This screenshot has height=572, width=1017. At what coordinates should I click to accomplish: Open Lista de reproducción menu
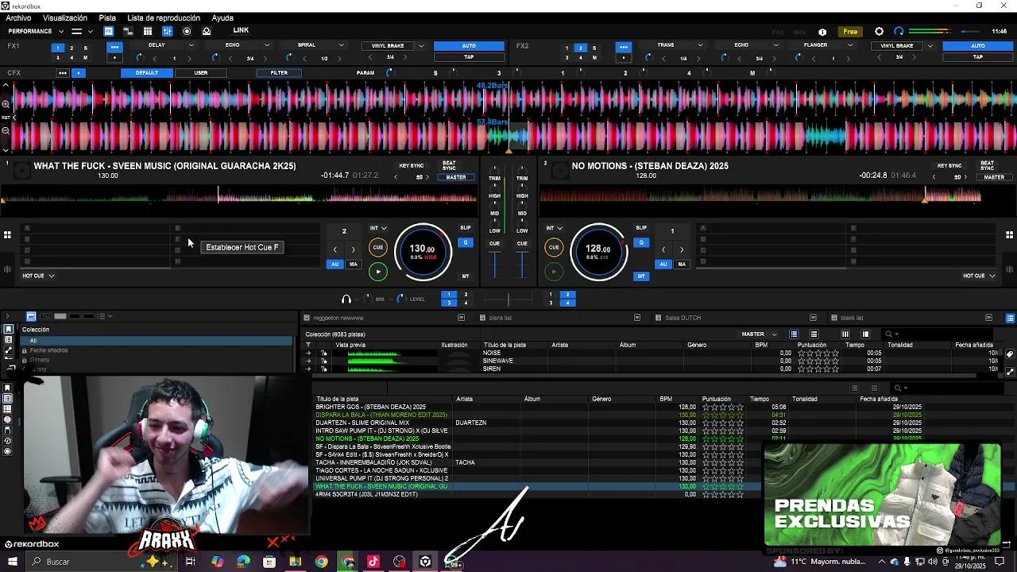pos(164,17)
